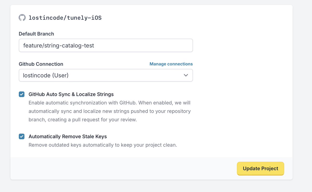Click the 'Remove outdated keys automatically' description
The image size is (312, 192).
103,145
